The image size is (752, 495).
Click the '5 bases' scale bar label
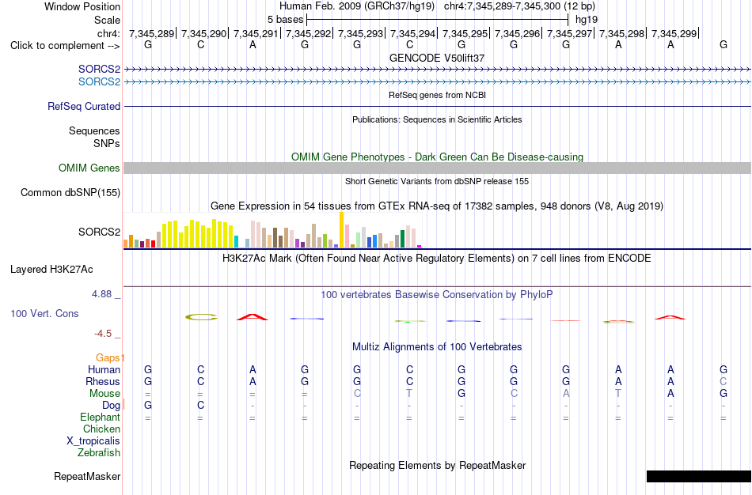point(285,20)
